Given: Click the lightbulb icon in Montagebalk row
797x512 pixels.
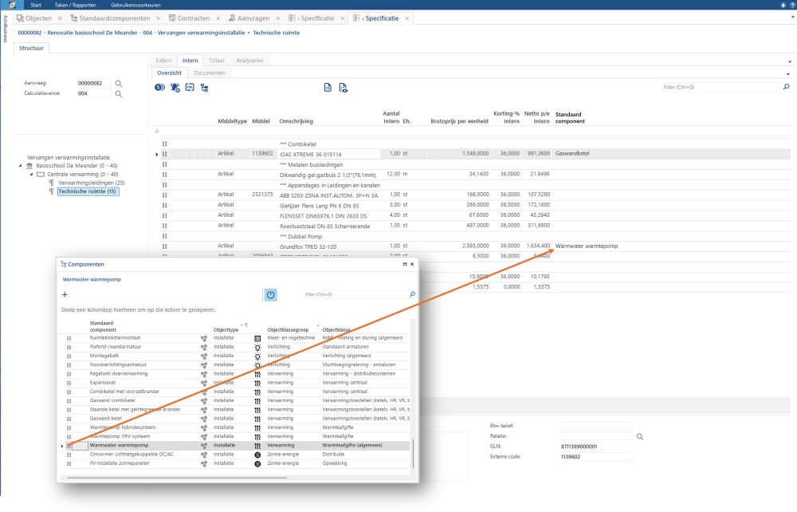Looking at the screenshot, I should pos(257,356).
